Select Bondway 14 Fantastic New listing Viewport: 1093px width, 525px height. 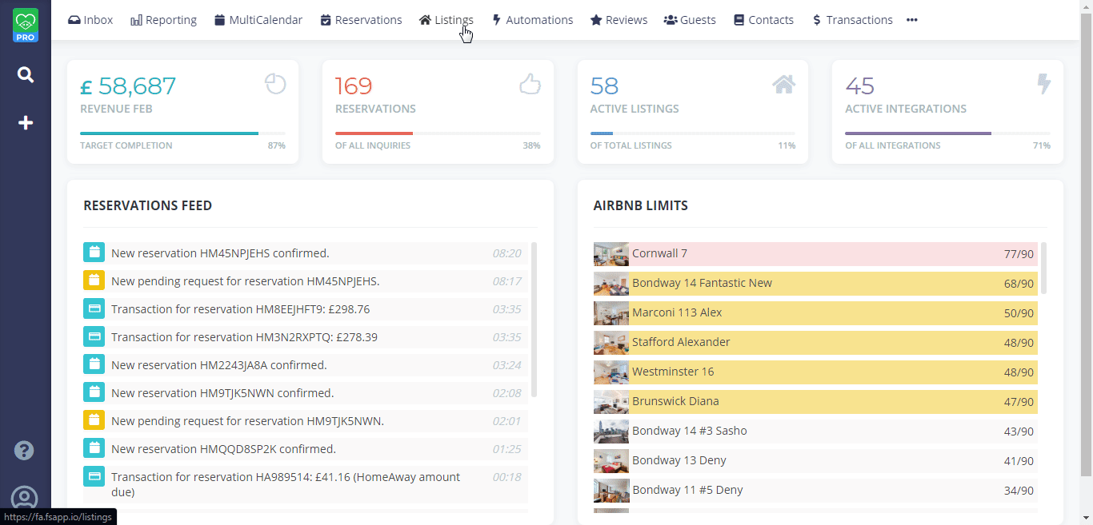pyautogui.click(x=702, y=283)
